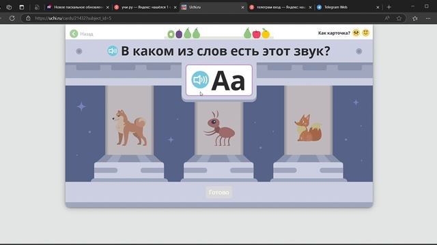Viewport: 437px width, 245px height.
Task: Rate the card with sad face
Action: (356, 33)
